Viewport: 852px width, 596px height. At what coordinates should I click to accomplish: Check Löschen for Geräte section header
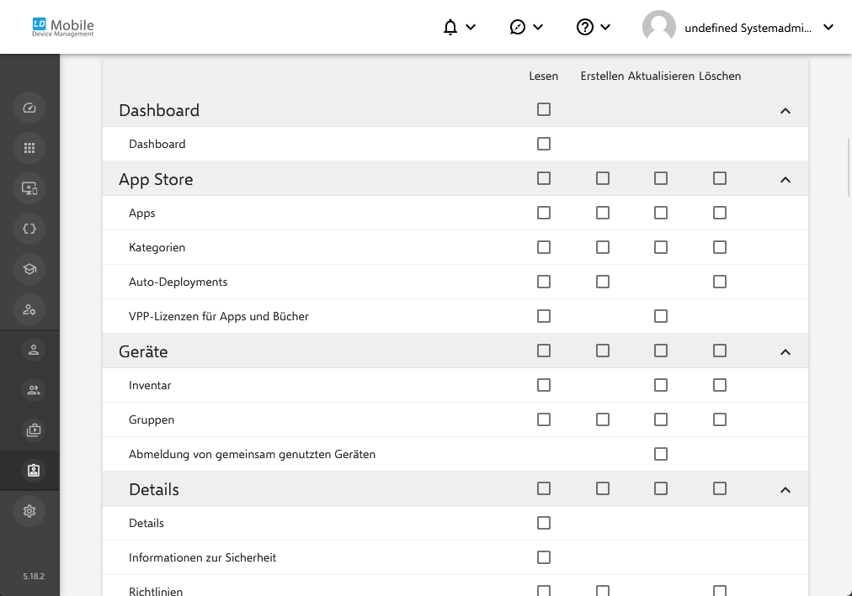[720, 351]
